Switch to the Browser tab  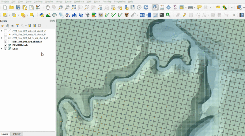click(16, 134)
